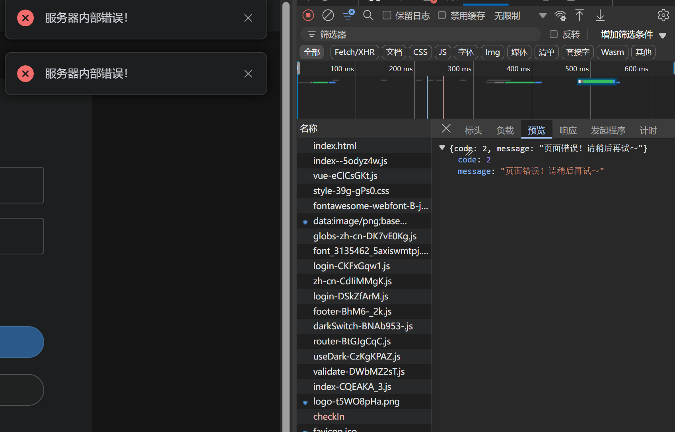Open network conditions wifi settings icon

tap(560, 16)
